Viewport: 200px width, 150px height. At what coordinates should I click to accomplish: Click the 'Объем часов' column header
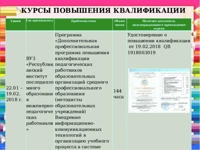click(120, 24)
